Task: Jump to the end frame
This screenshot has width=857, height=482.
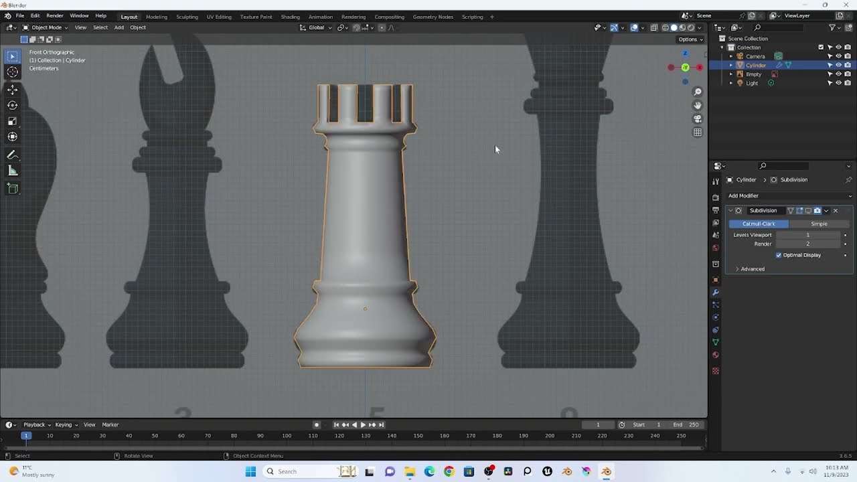Action: click(x=382, y=424)
